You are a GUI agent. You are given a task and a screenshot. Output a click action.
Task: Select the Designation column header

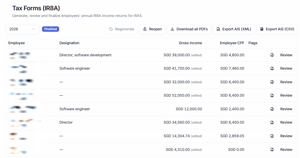point(69,43)
